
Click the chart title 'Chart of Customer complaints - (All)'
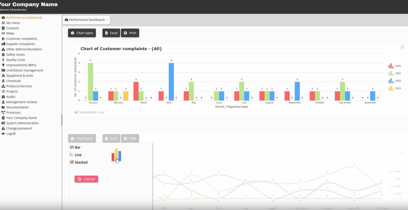[121, 49]
